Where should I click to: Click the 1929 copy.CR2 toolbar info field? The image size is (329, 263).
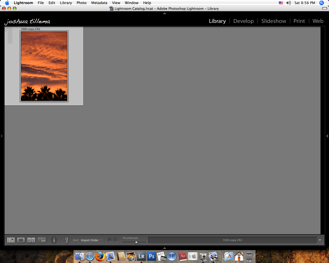point(232,240)
